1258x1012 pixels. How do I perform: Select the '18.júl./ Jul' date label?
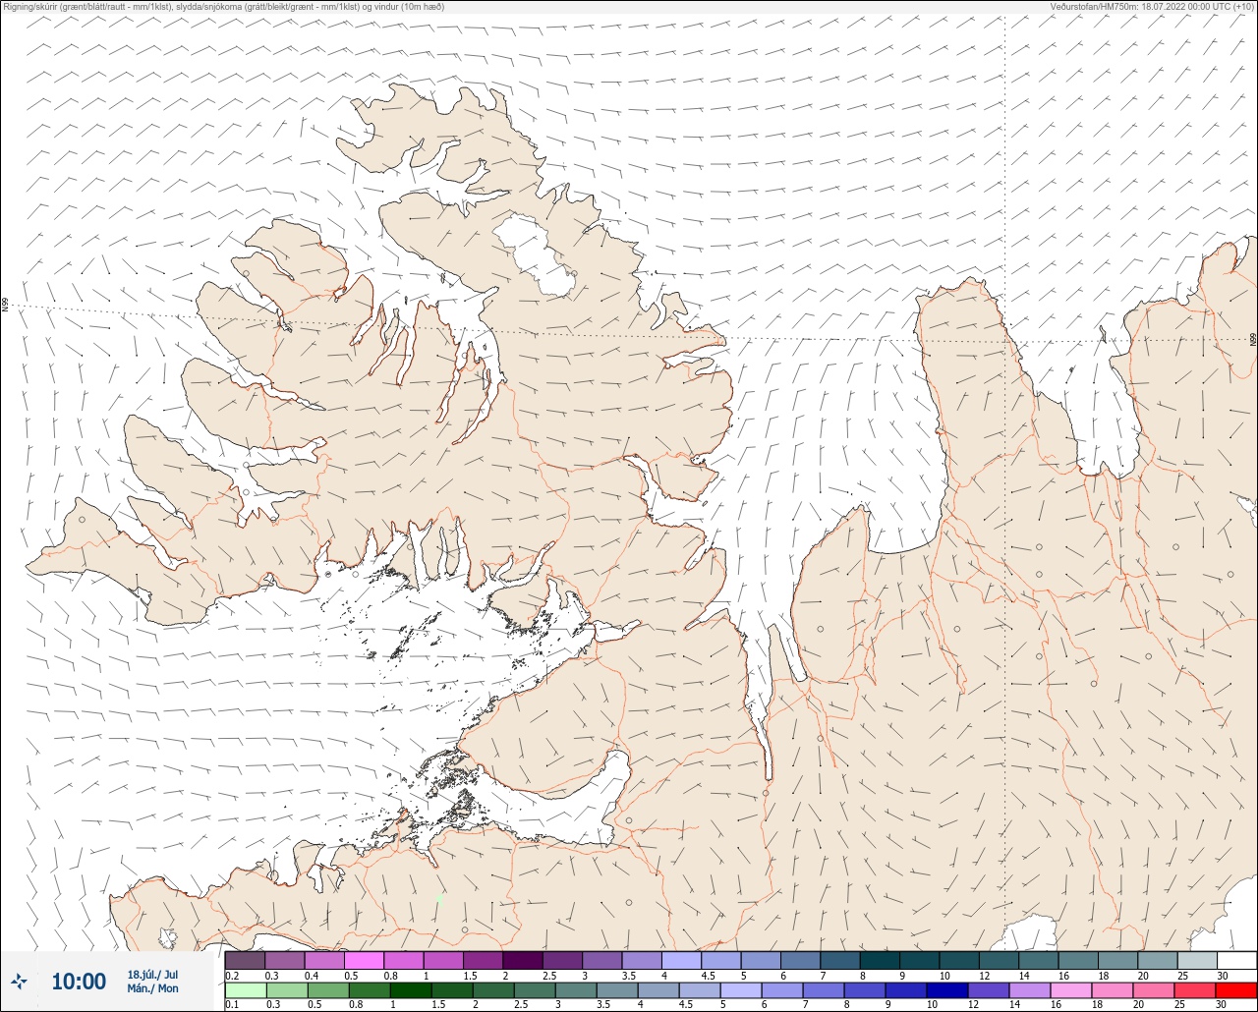152,975
